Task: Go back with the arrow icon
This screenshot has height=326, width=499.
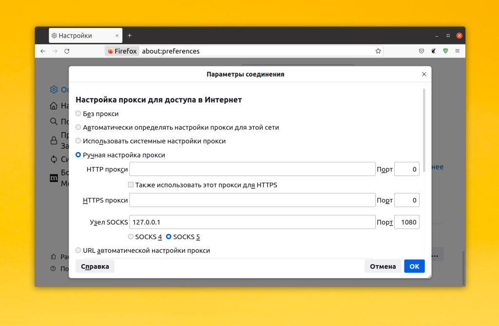Action: tap(43, 51)
